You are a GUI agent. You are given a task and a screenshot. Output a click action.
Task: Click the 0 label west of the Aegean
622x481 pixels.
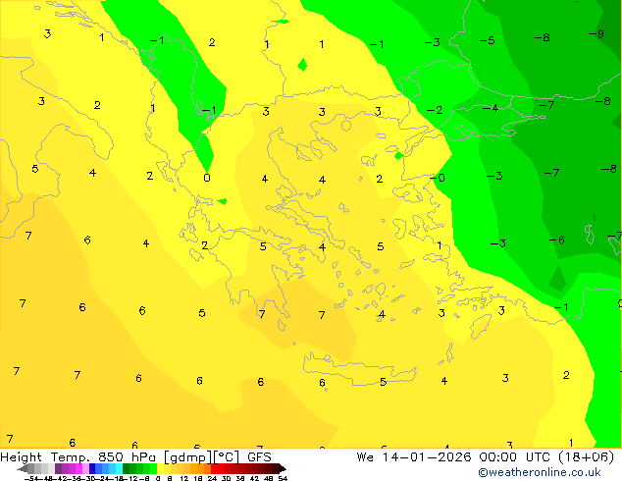[x=206, y=178]
